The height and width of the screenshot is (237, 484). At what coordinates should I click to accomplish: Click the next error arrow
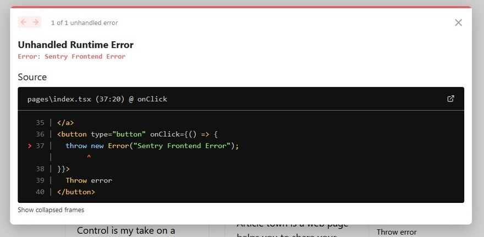click(x=36, y=22)
